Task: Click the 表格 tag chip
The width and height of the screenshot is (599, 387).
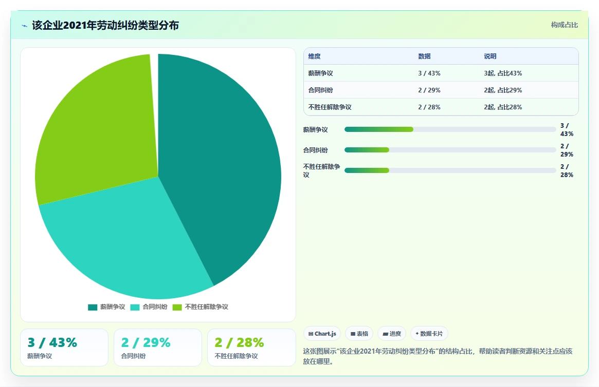Action: pyautogui.click(x=359, y=334)
